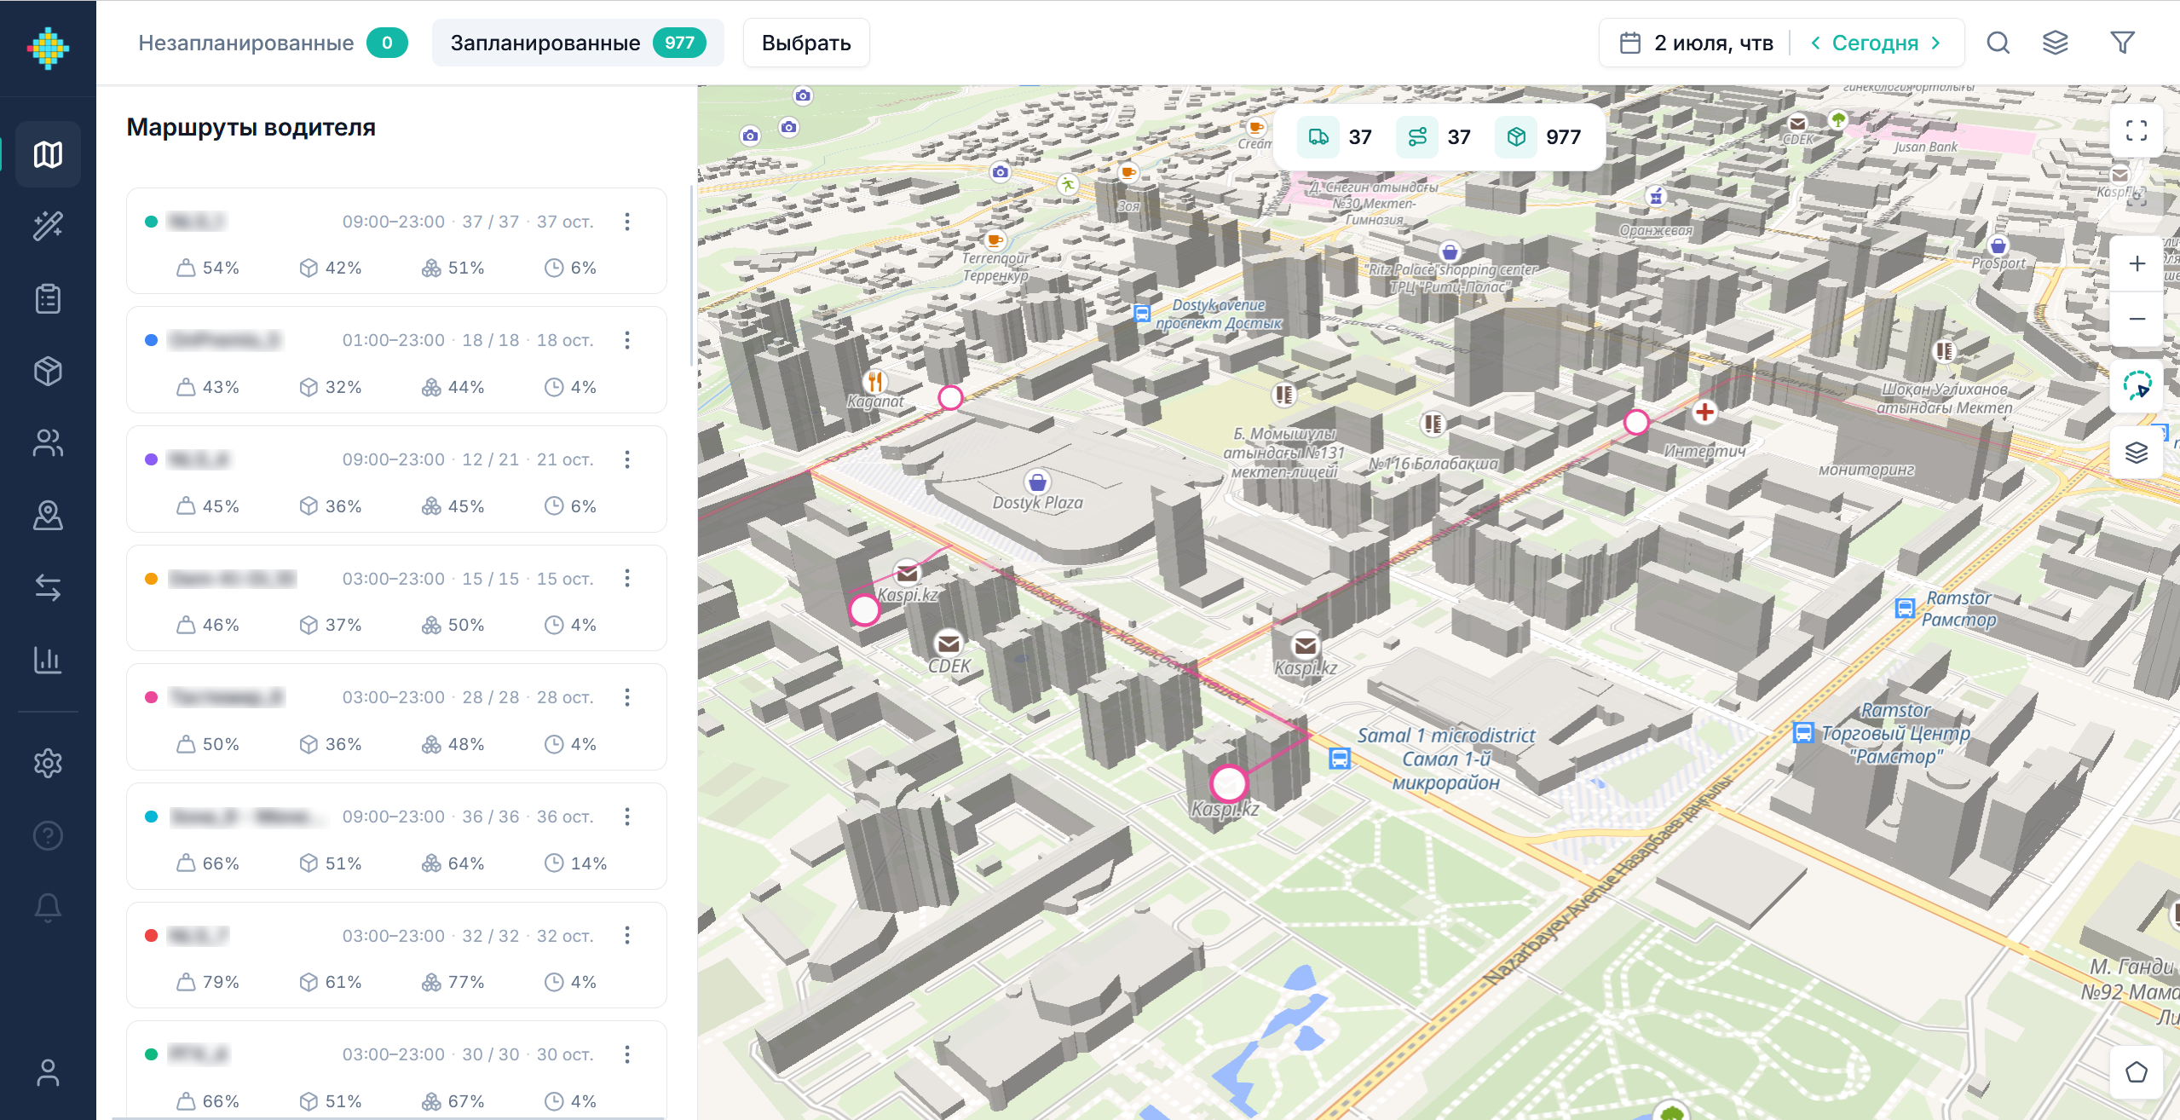Click the search magnifier in the top bar
This screenshot has width=2180, height=1120.
[1998, 43]
